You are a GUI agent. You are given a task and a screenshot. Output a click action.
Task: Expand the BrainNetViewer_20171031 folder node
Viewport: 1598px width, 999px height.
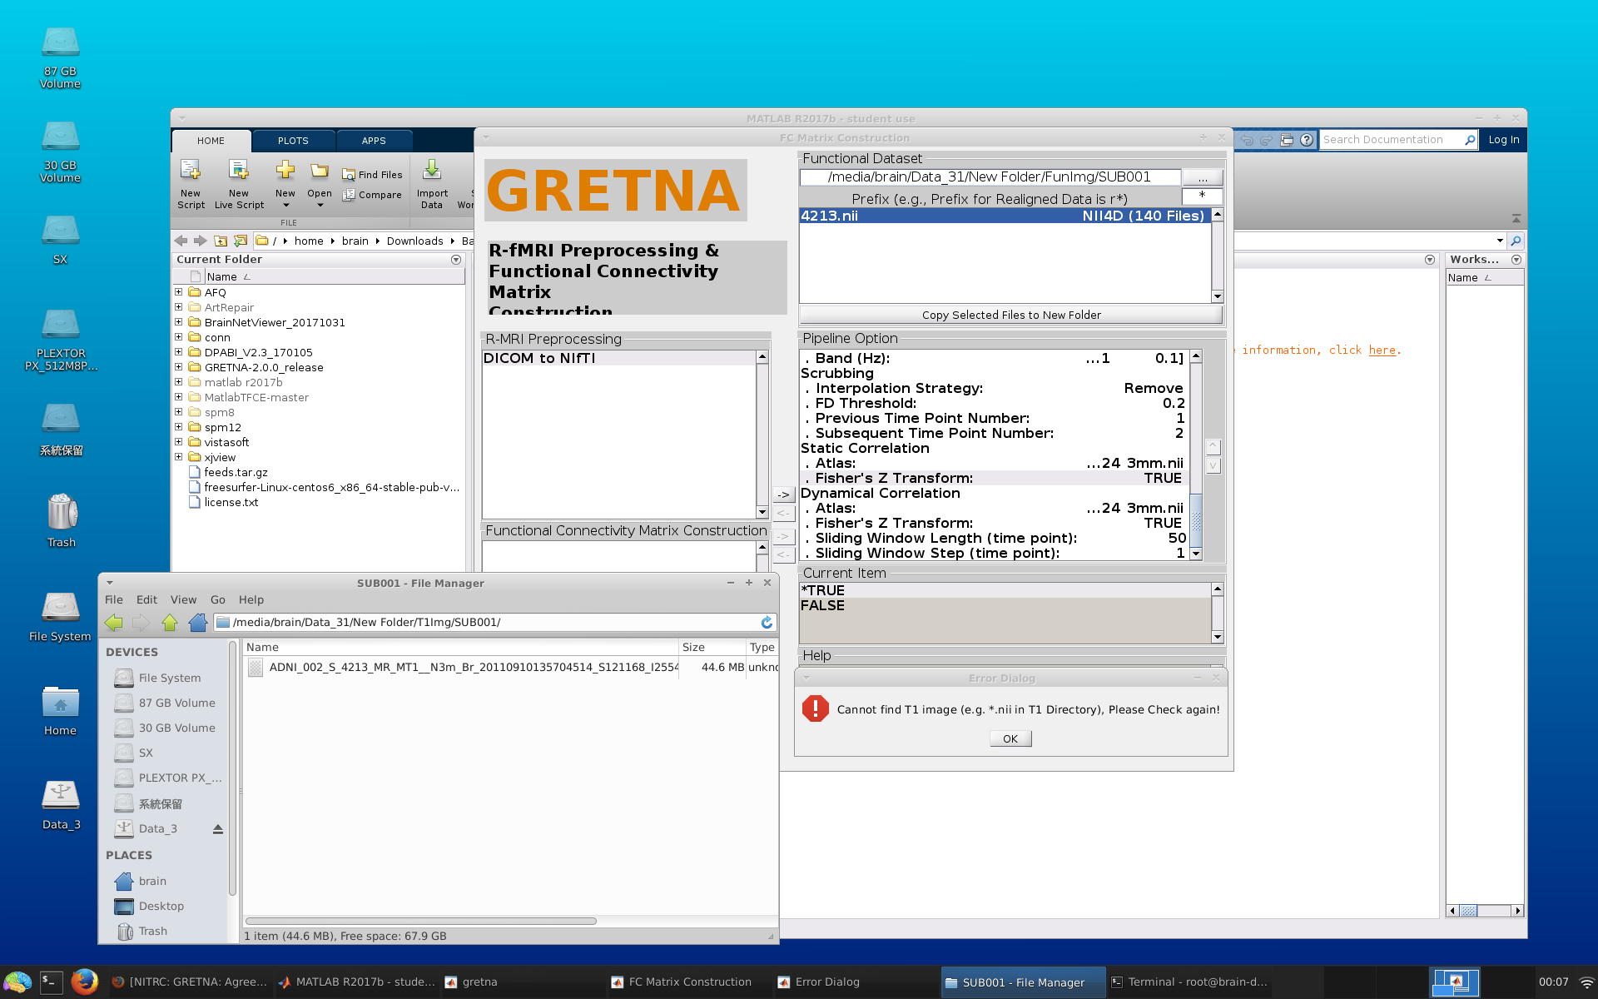click(x=178, y=322)
